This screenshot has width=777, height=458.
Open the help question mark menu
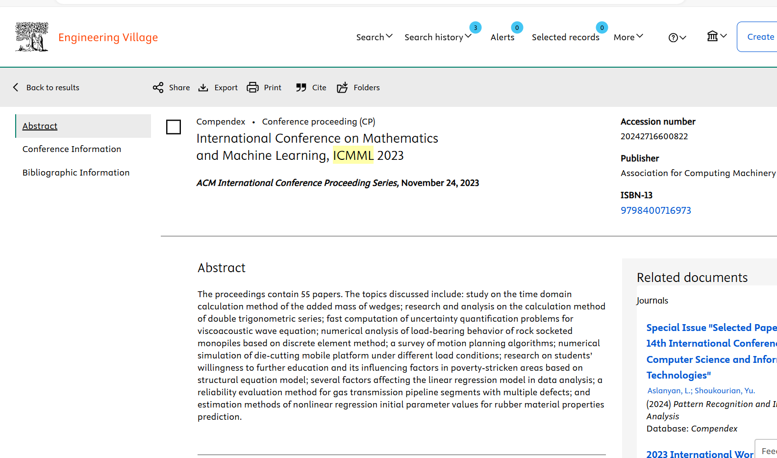pos(677,37)
